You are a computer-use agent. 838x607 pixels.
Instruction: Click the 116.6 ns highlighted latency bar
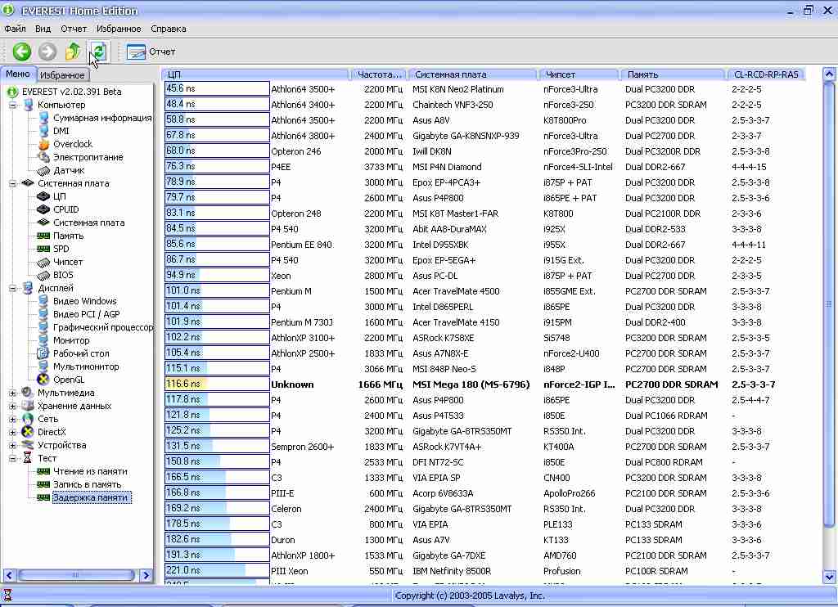(217, 384)
